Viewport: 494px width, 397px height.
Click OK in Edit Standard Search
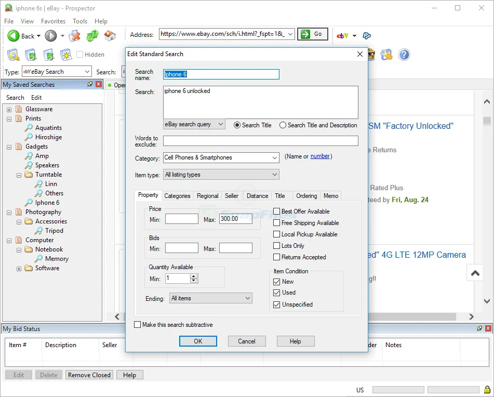198,341
